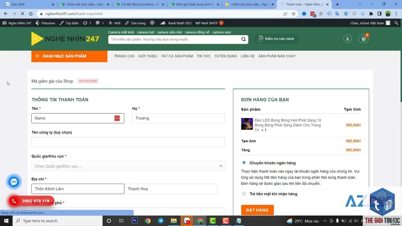Open camera siêu nhỏ quick link
Image resolution: width=402 pixels, height=226 pixels.
pos(169,32)
